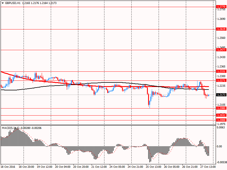The image size is (227, 170).
Task: Click the 24 Oct 21:00 time axis label
Action: pos(135,167)
